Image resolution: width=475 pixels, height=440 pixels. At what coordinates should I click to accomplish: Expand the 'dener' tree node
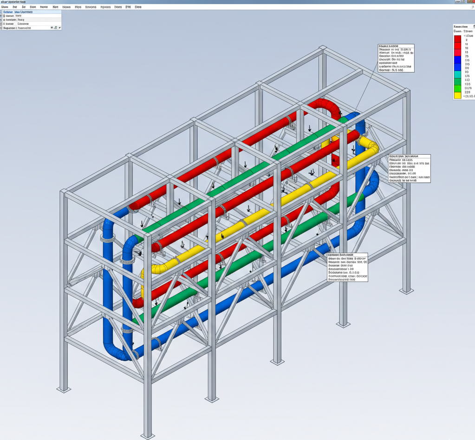(x=1, y=16)
